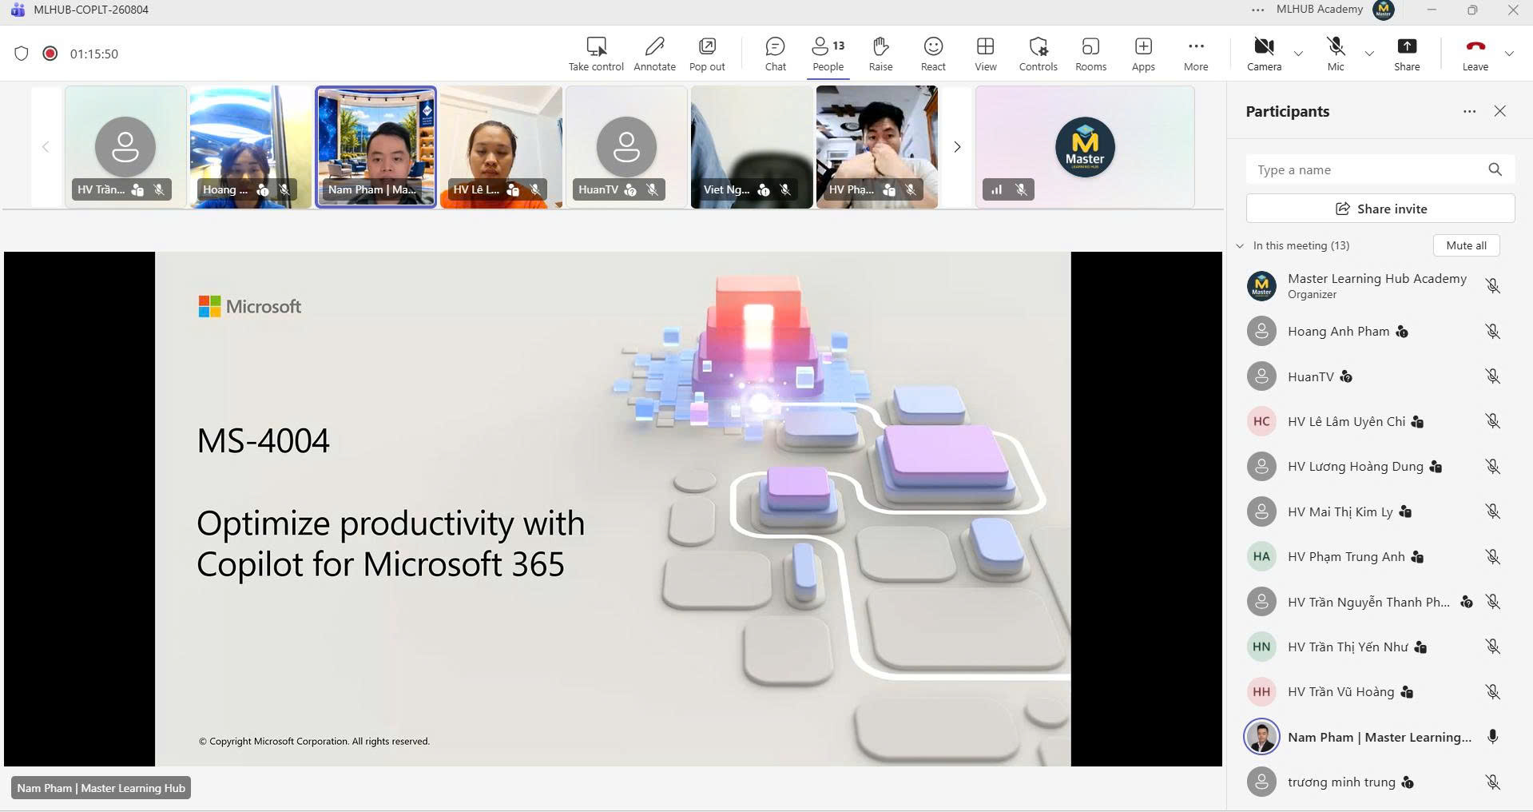
Task: Toggle mic for trương minh trung
Action: 1492,782
